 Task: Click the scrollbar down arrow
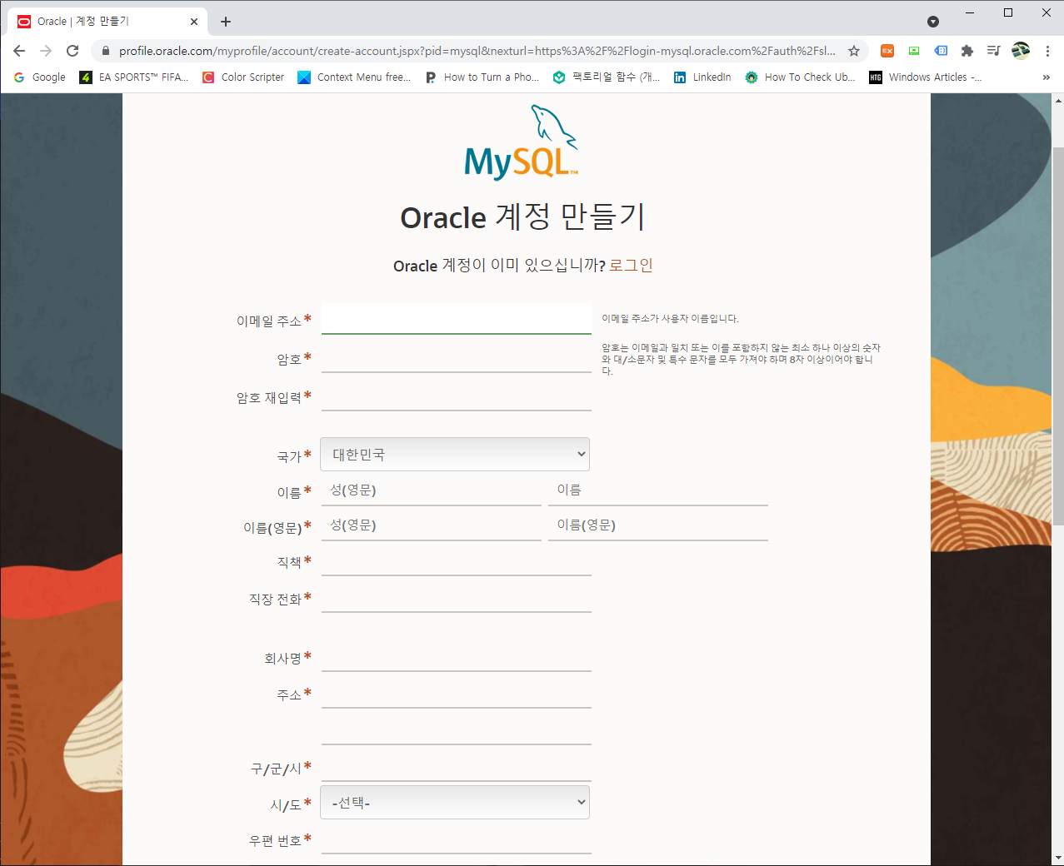pos(1058,858)
